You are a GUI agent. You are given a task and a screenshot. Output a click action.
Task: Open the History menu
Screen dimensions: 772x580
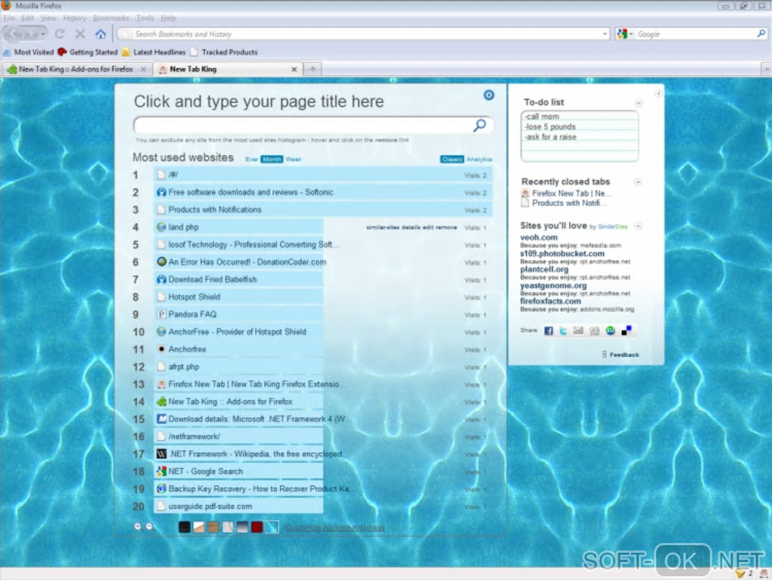click(x=74, y=18)
